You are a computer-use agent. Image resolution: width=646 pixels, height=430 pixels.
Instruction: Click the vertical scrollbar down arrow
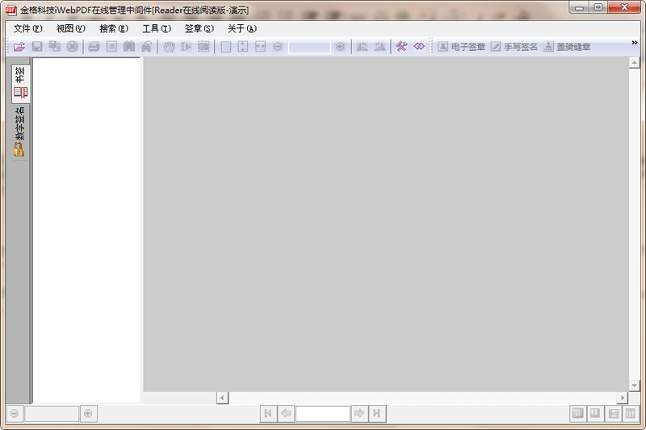634,386
